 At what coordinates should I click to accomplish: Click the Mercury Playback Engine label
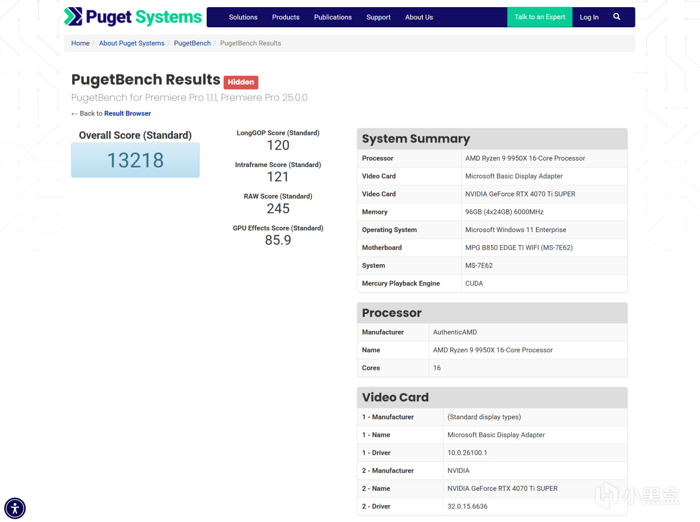401,283
